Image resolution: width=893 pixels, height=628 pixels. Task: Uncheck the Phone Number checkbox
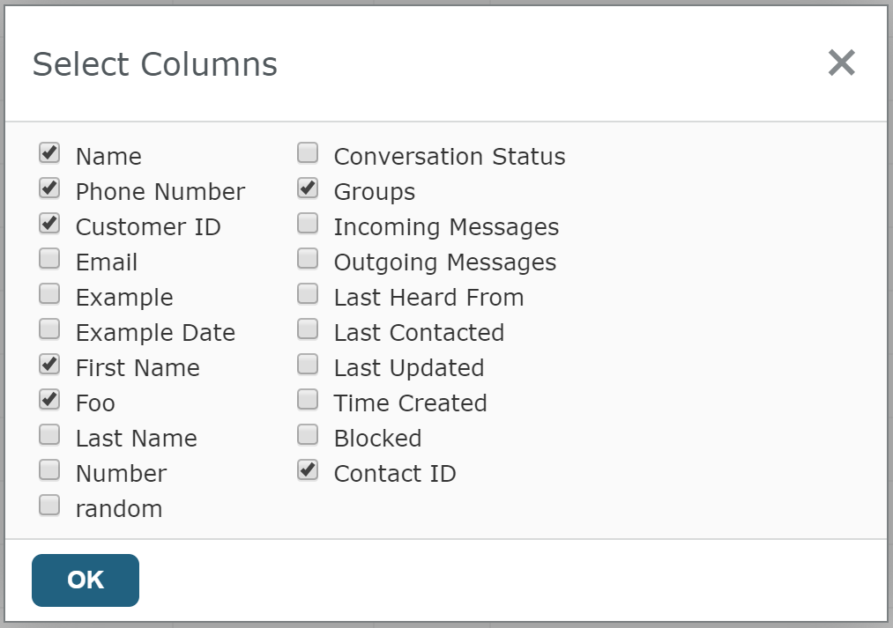(49, 188)
